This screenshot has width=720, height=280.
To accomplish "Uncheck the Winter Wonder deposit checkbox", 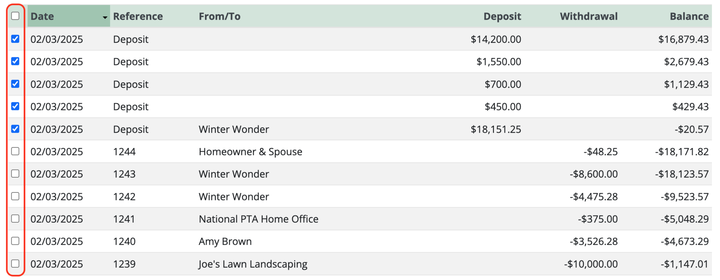I will coord(15,129).
